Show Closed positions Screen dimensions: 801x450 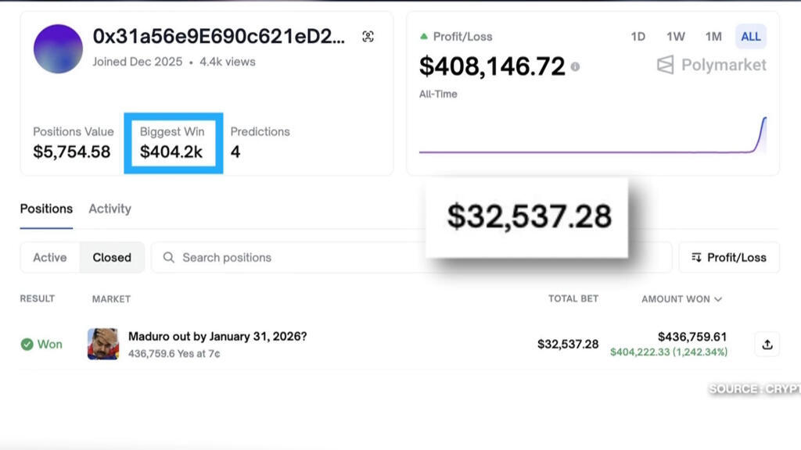112,257
